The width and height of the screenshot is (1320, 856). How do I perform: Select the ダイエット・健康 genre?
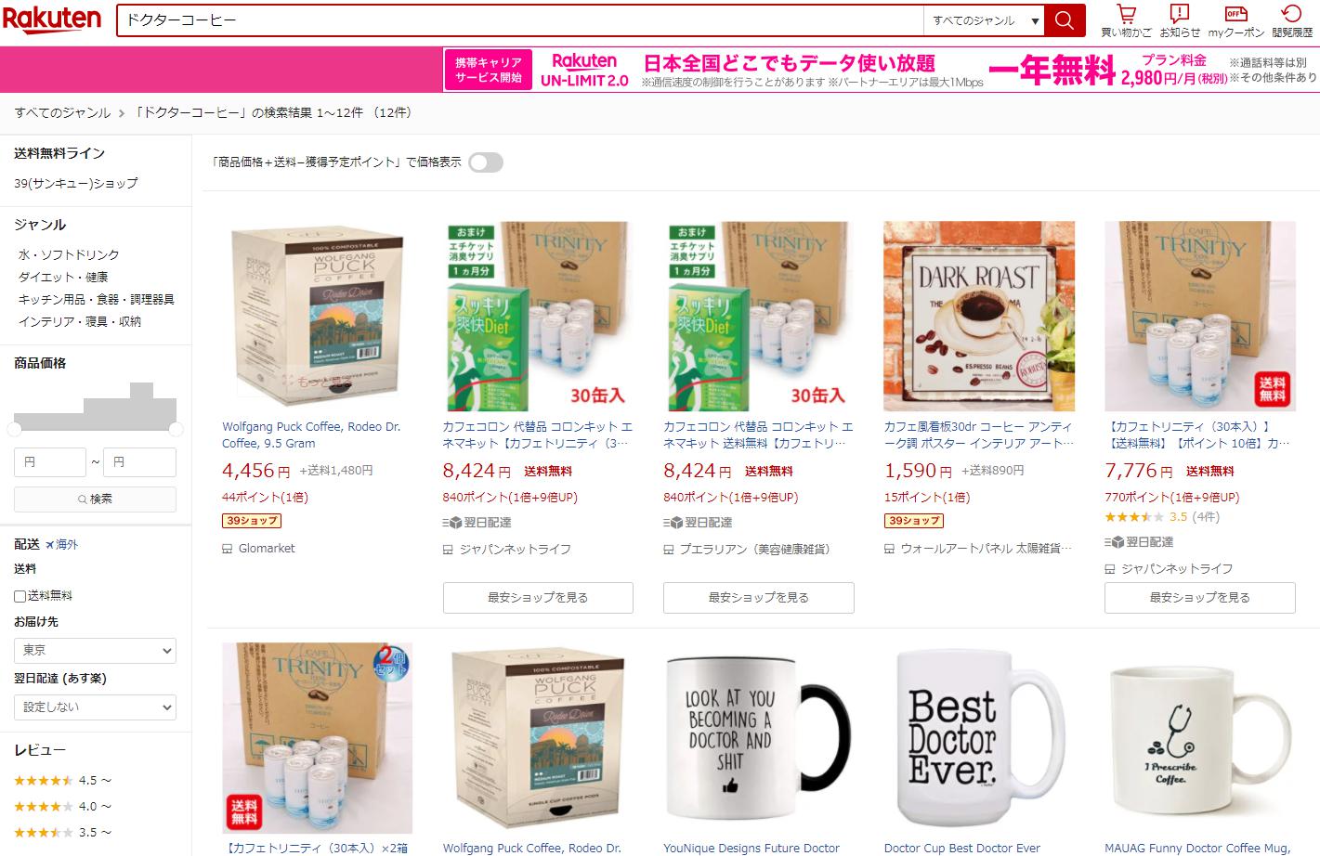pyautogui.click(x=63, y=277)
